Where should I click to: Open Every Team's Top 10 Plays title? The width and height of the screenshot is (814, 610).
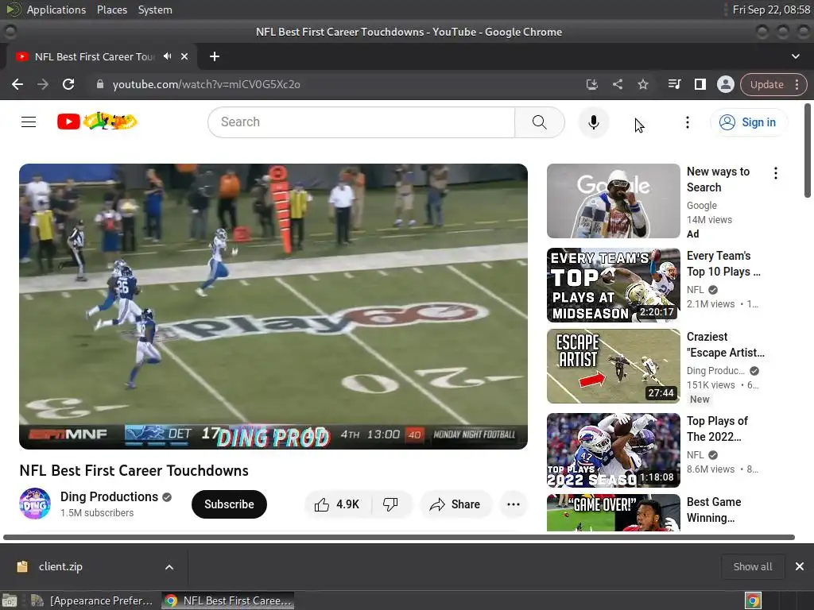[723, 264]
